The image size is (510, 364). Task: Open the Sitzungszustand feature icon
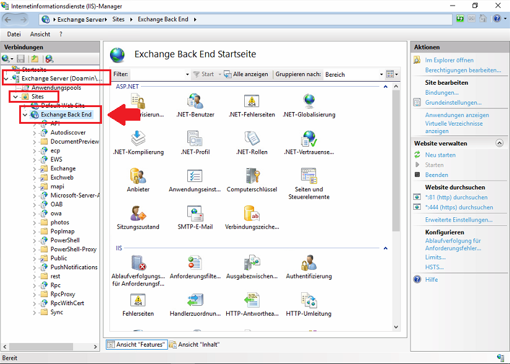click(138, 214)
